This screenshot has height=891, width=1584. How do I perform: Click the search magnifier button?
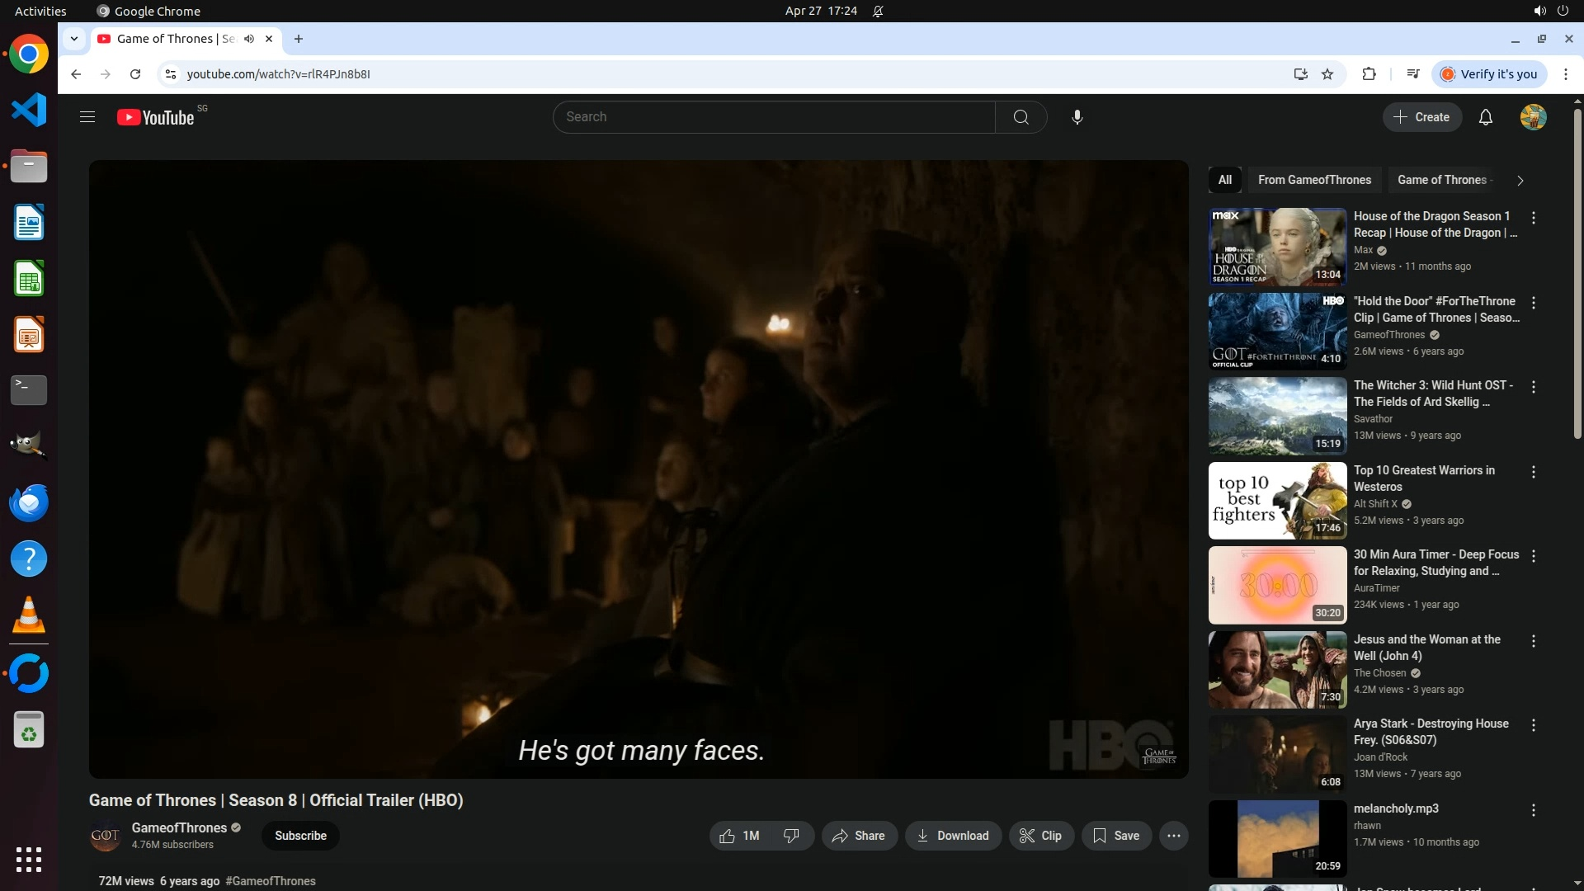(1021, 117)
